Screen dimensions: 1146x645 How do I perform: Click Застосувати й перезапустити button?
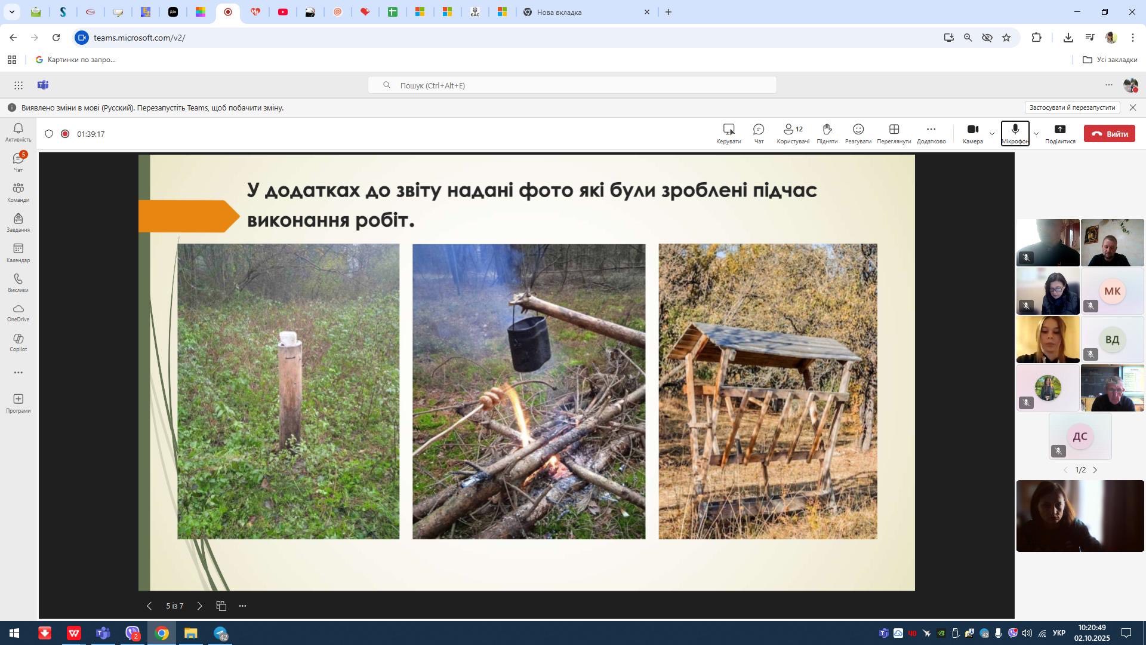click(x=1071, y=107)
